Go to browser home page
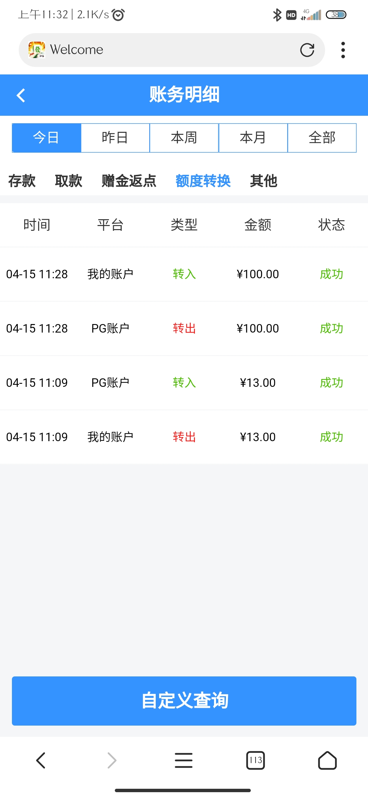Screen dimensions: 368x799 pos(327,760)
